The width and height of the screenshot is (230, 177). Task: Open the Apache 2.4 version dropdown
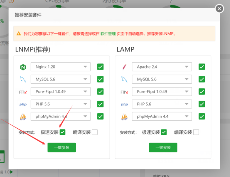162,67
